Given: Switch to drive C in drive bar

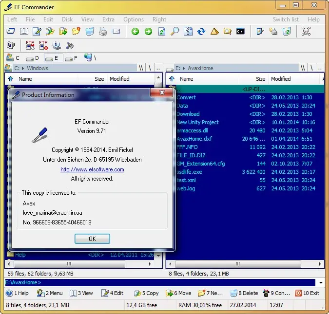Looking at the screenshot, I should point(13,57).
